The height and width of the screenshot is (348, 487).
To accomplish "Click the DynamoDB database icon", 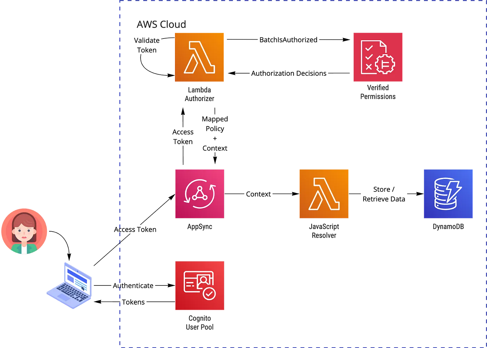I will 448,194.
